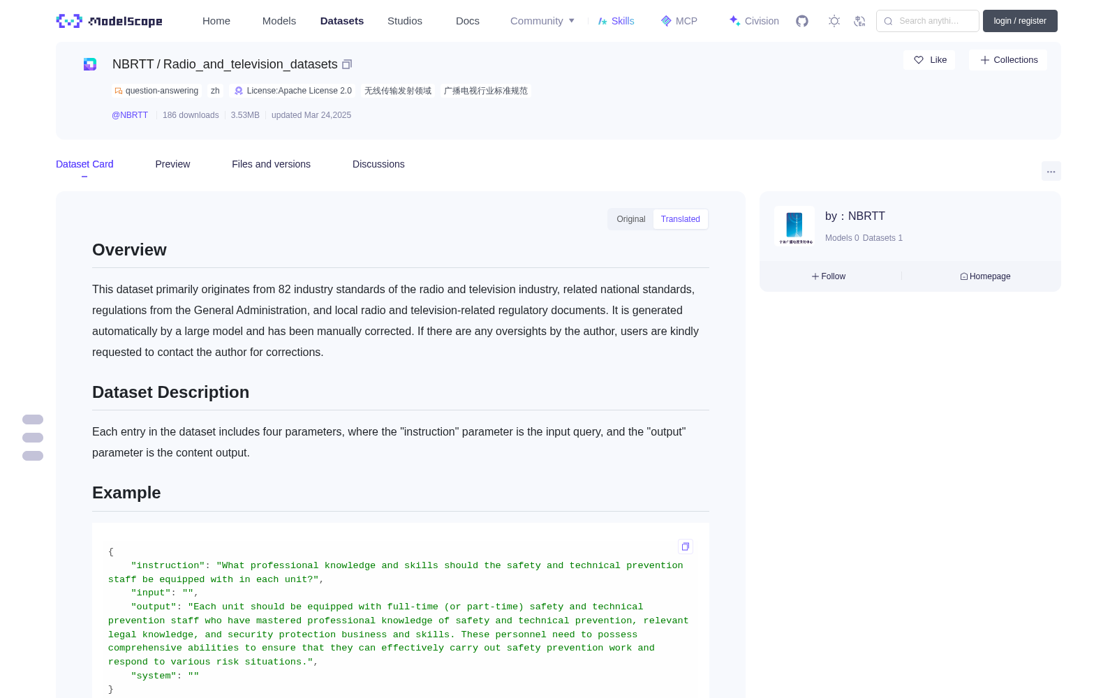Image resolution: width=1117 pixels, height=698 pixels.
Task: Open the NBRTT Homepage link
Action: click(x=985, y=276)
